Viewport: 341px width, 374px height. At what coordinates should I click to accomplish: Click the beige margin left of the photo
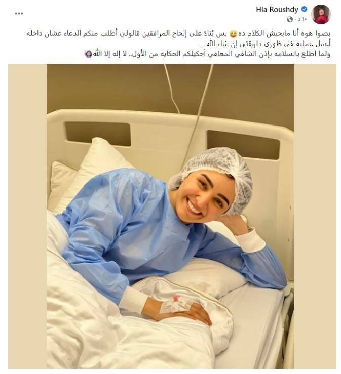click(27, 216)
